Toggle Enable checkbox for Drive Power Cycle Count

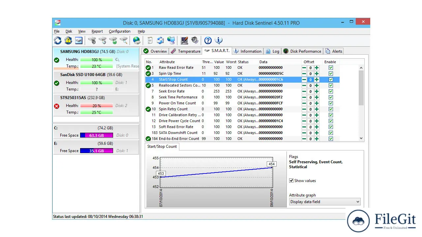[x=331, y=121]
